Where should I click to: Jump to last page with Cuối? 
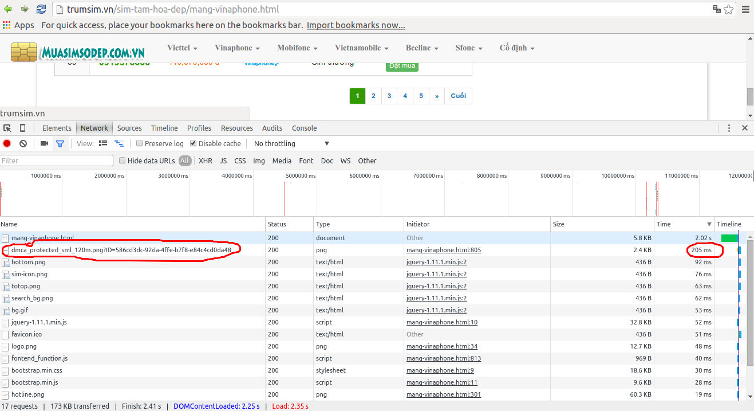[x=459, y=96]
